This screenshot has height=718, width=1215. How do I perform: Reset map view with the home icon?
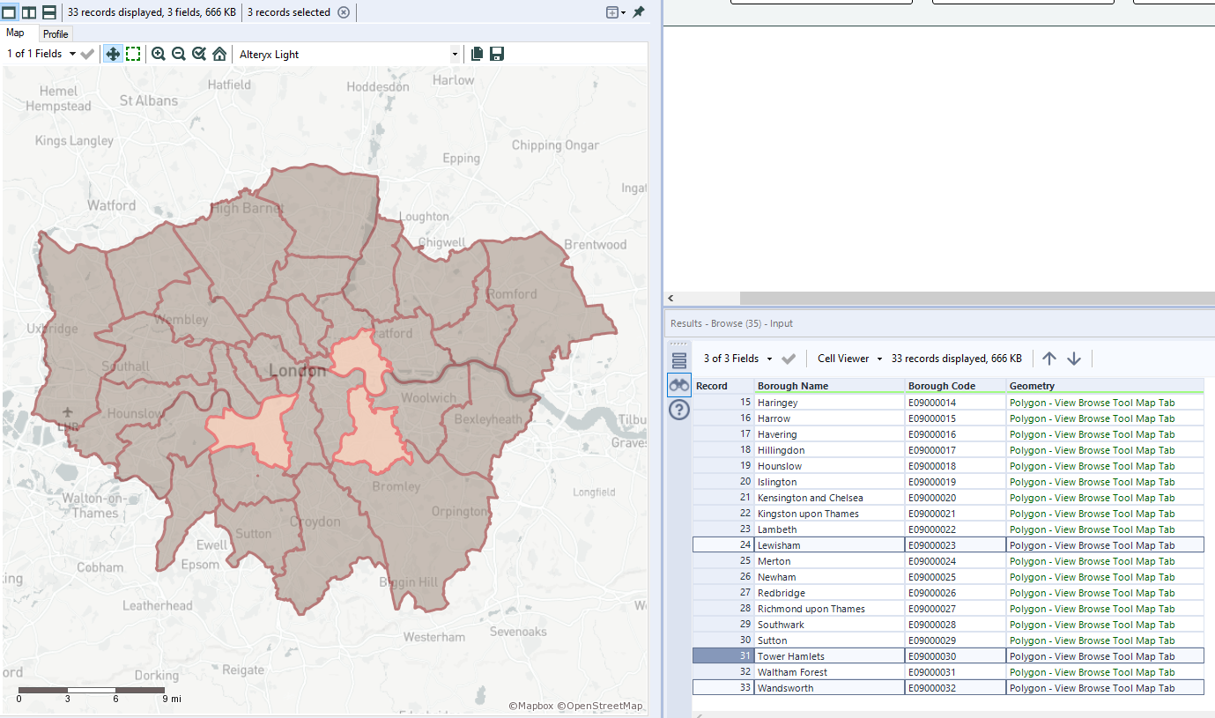[219, 54]
